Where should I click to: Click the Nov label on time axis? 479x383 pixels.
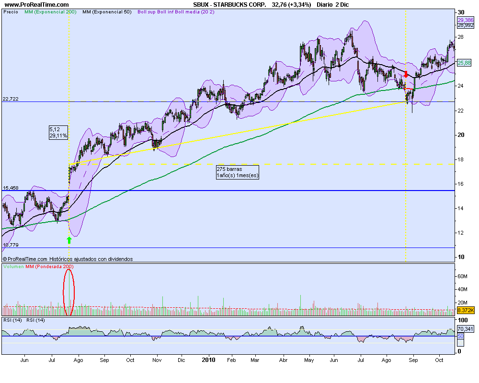coord(157,360)
